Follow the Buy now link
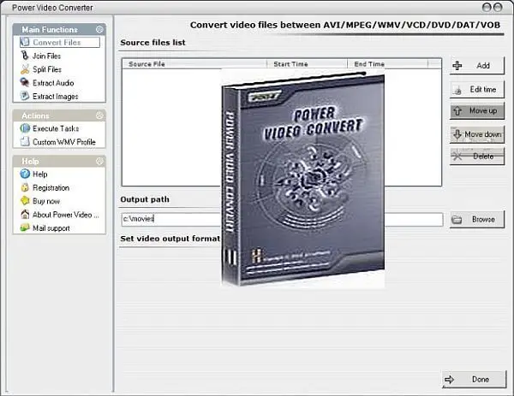514x396 pixels. [x=46, y=201]
